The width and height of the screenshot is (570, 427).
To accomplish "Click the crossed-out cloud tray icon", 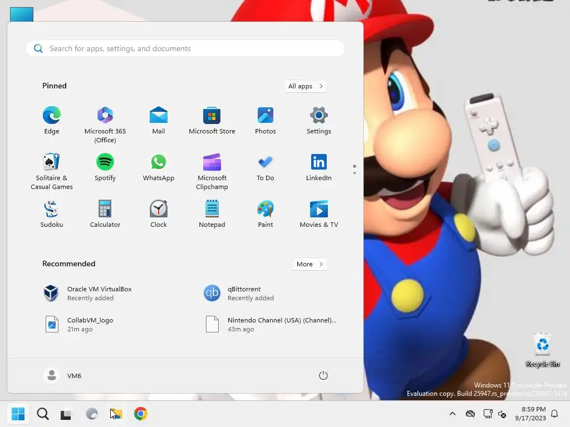I will [470, 414].
